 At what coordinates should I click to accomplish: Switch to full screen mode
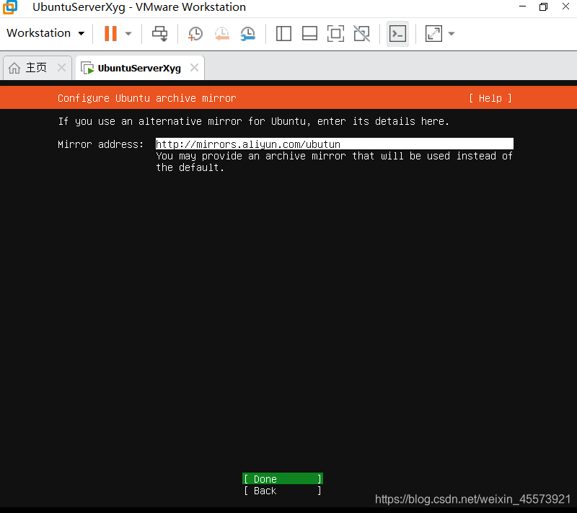[x=335, y=33]
